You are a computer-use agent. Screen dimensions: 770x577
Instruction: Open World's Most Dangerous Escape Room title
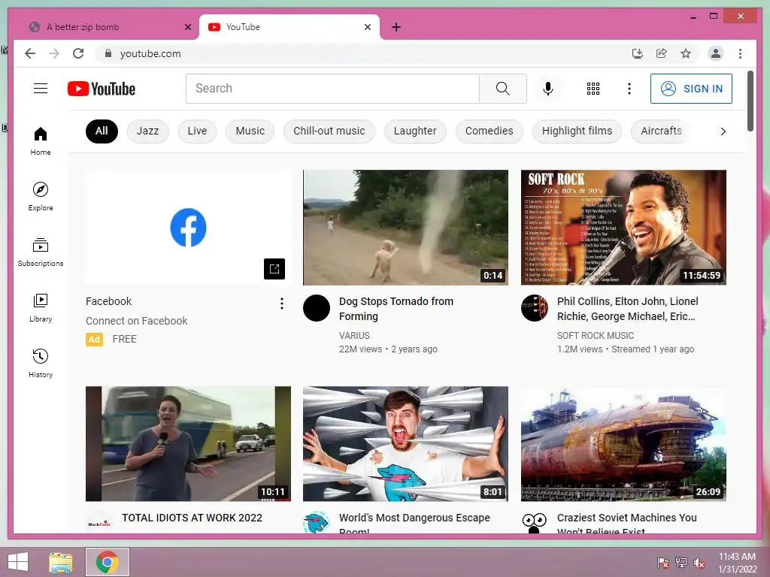pos(414,524)
